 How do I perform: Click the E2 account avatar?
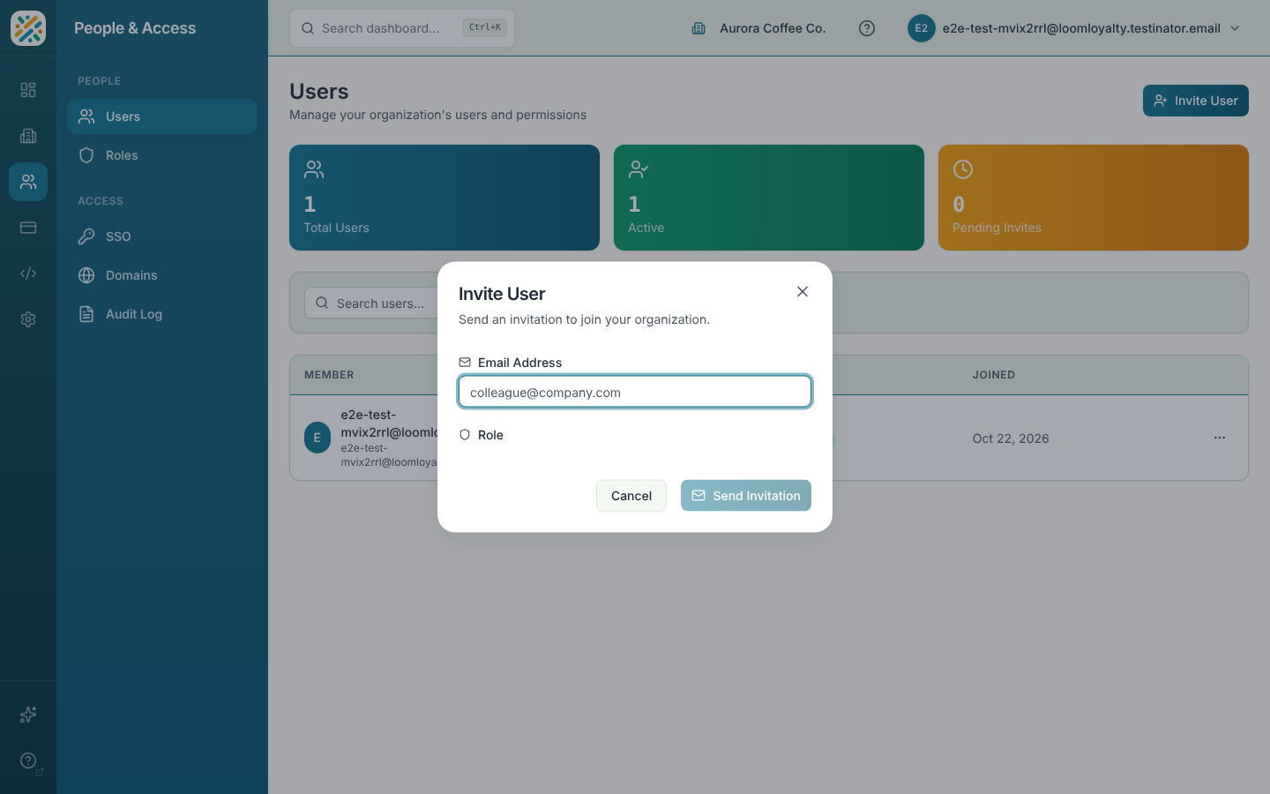(922, 28)
